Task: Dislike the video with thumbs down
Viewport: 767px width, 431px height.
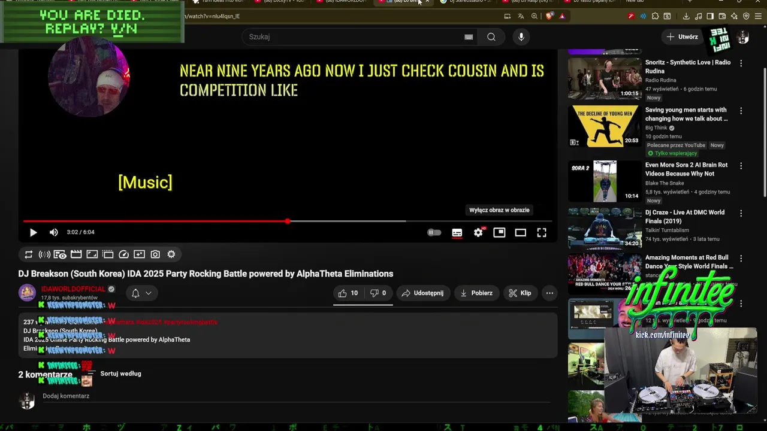Action: [x=378, y=293]
